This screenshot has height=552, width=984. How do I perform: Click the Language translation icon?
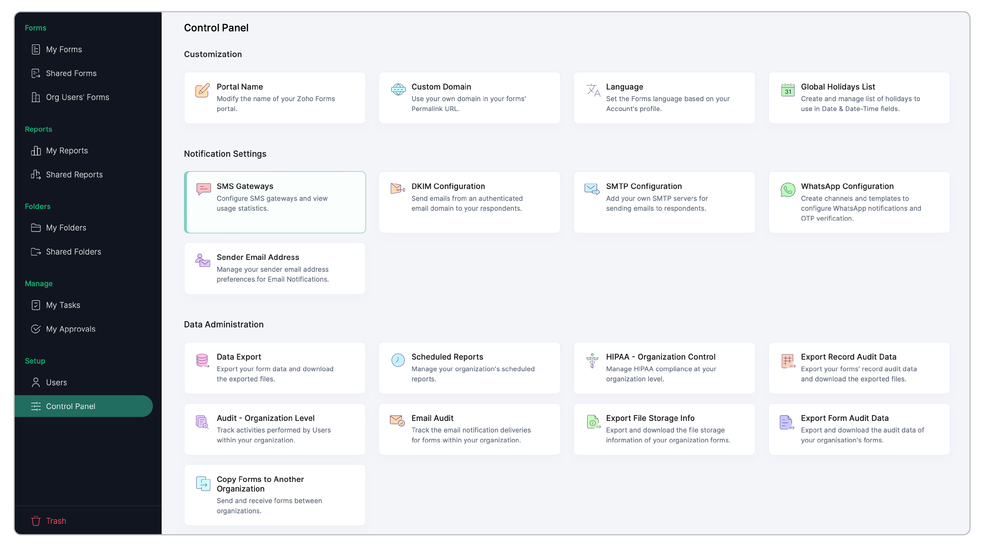click(593, 90)
